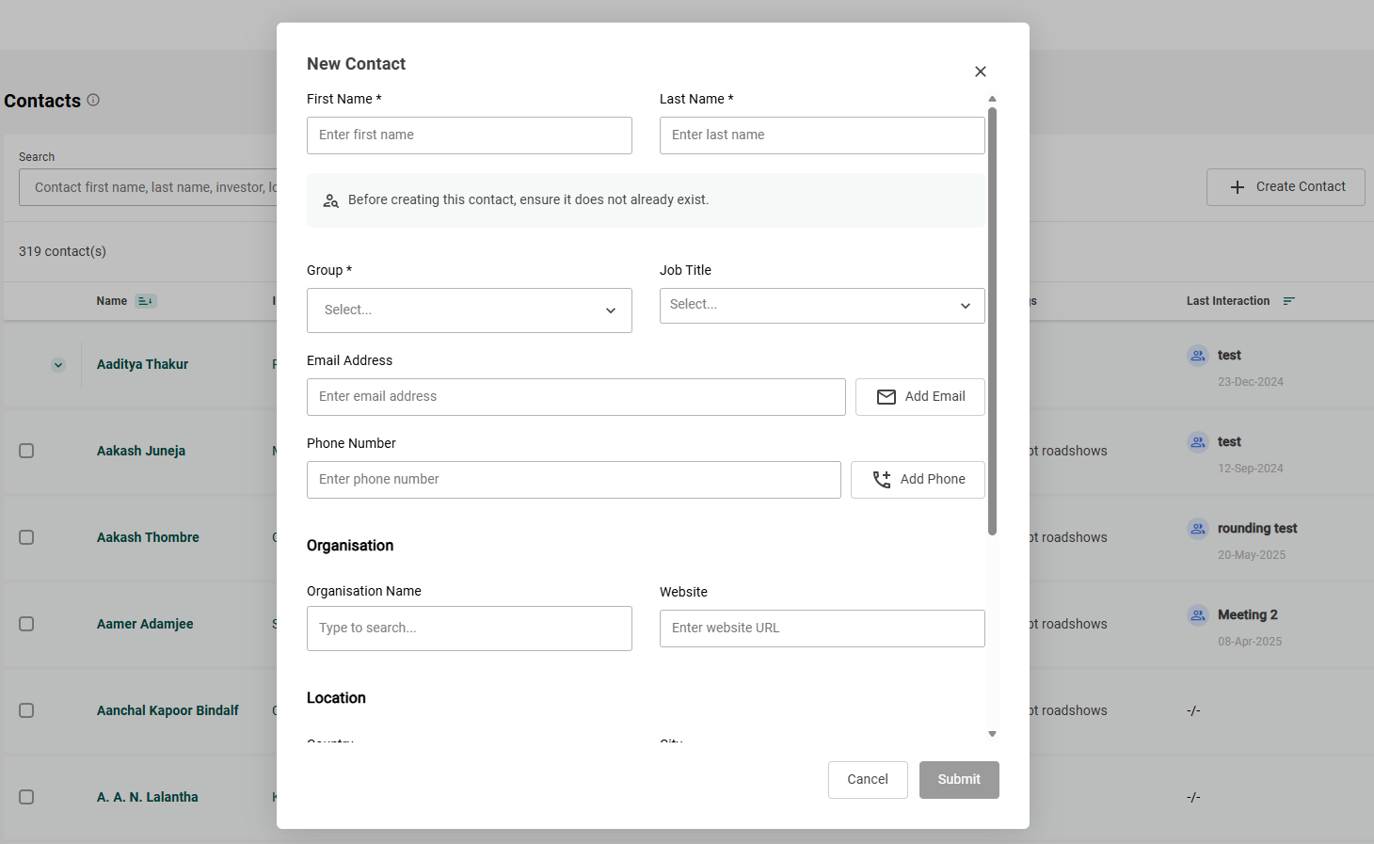Check the box beside Aanchal Kapoor Bindalf
This screenshot has height=844, width=1374.
pos(26,710)
